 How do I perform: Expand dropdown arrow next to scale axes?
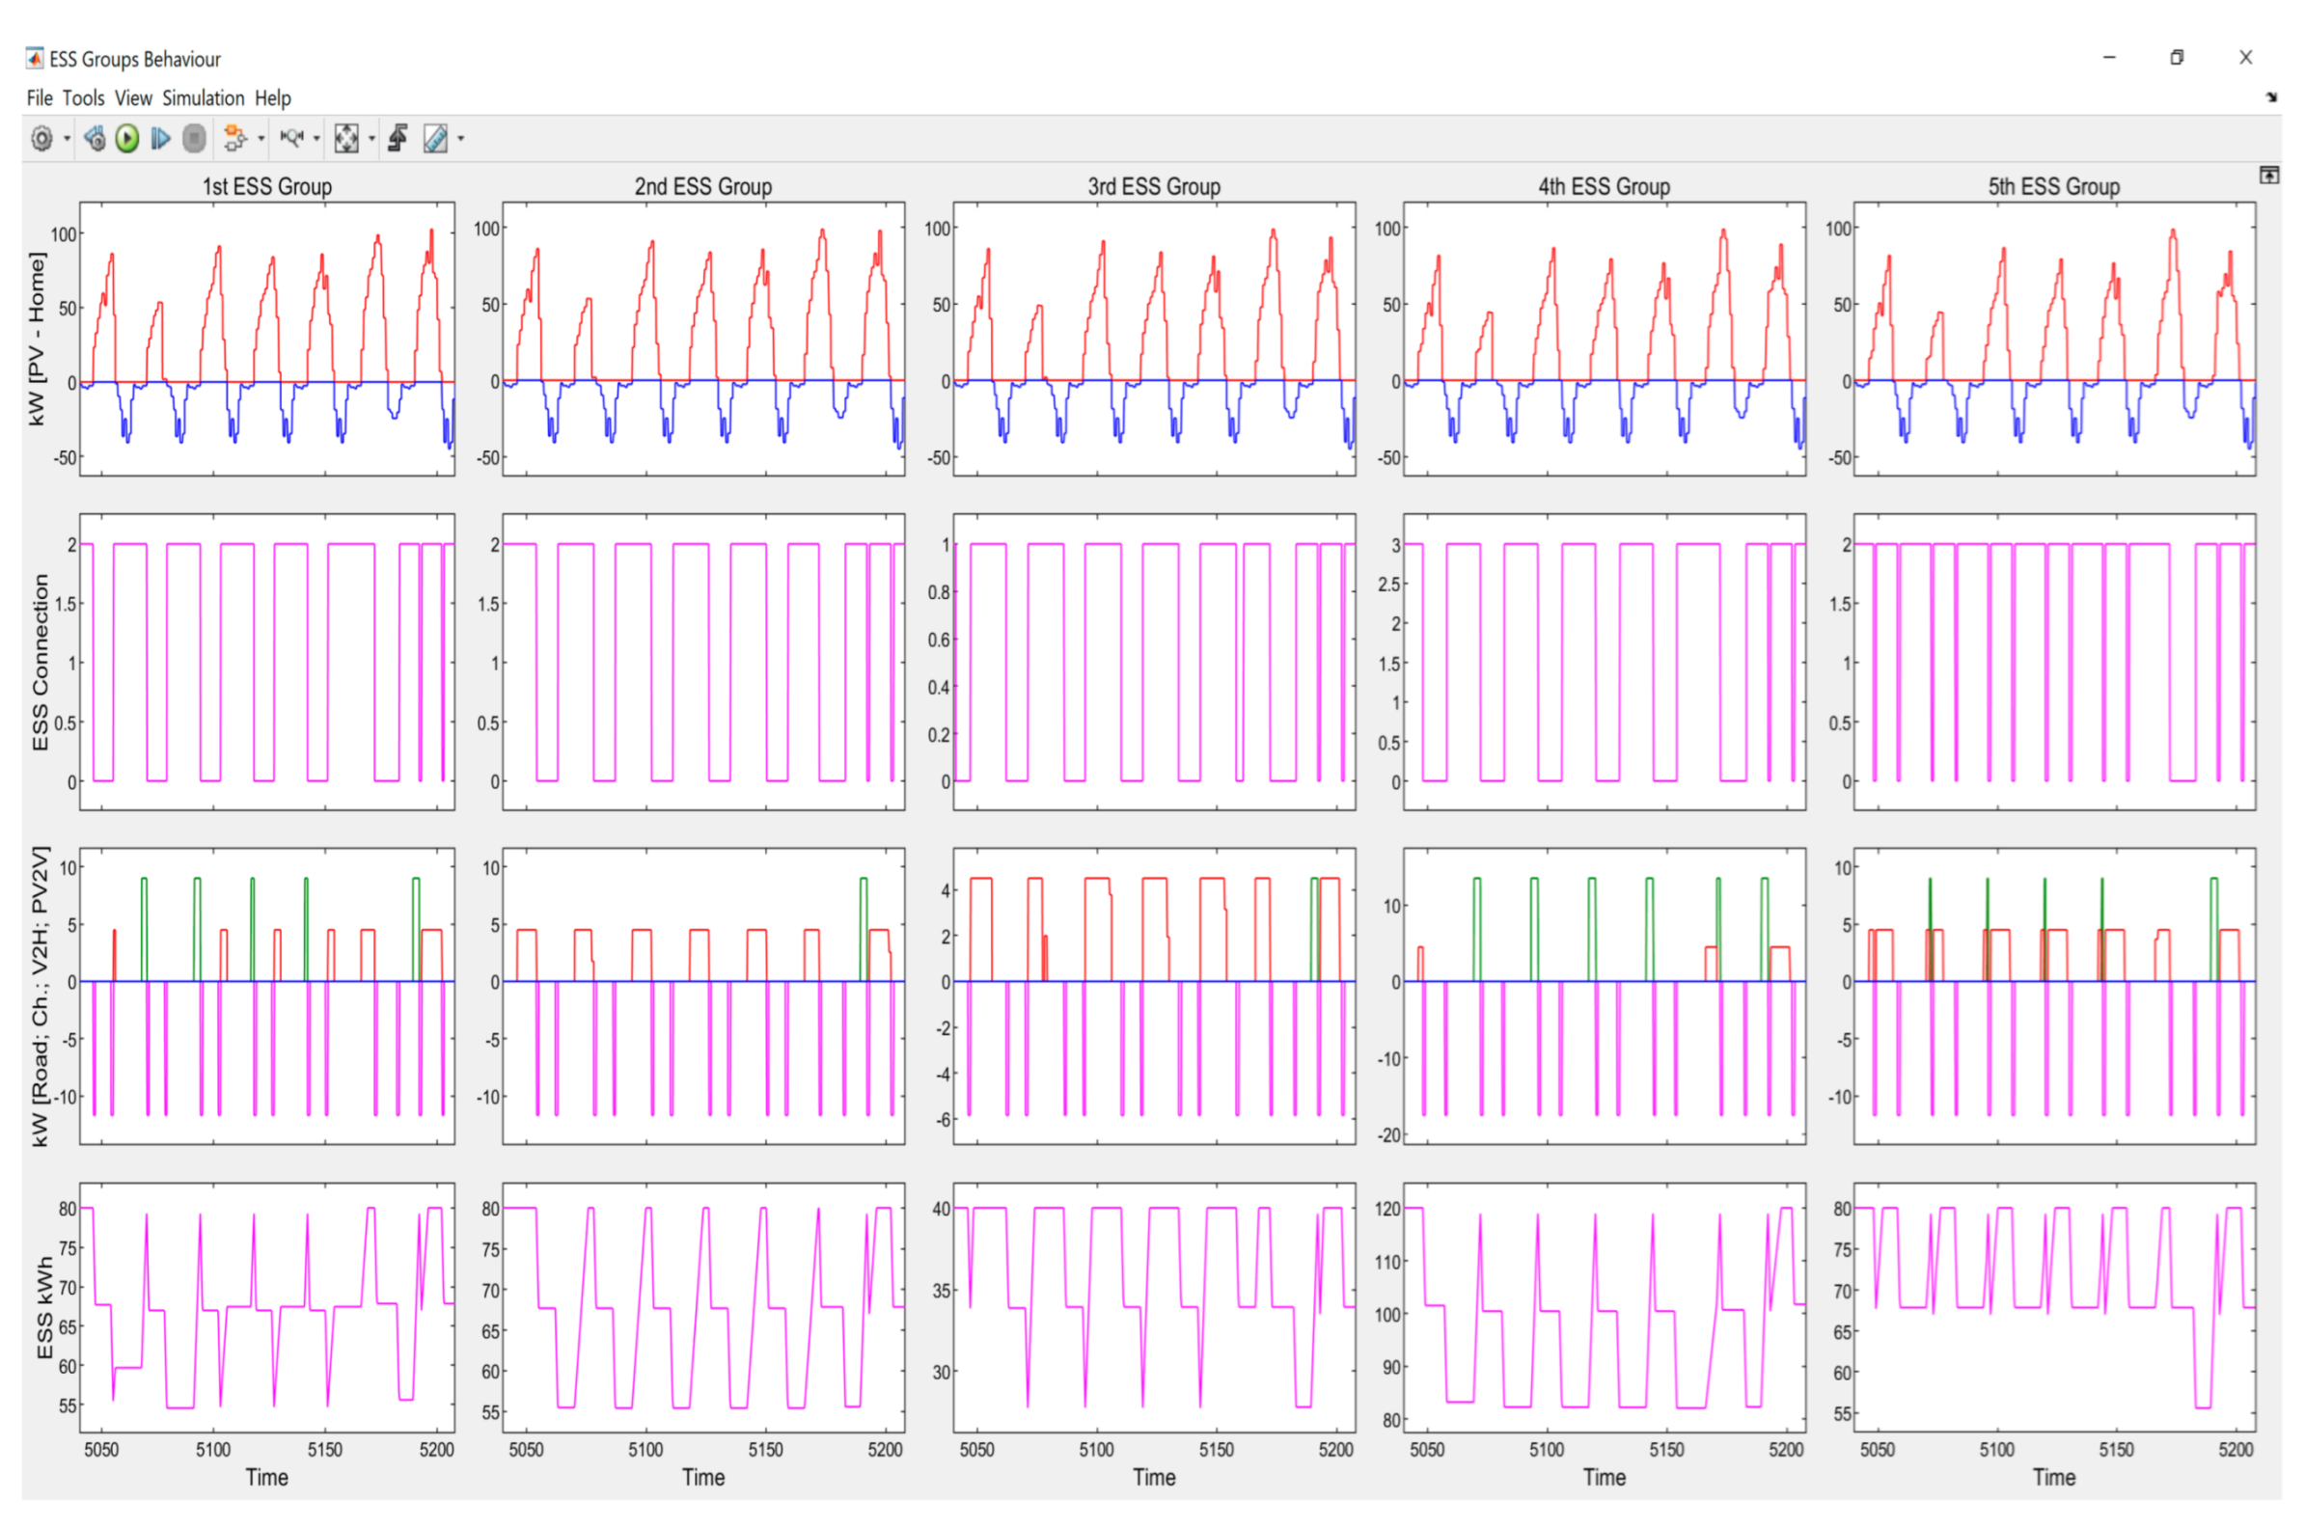[x=371, y=138]
